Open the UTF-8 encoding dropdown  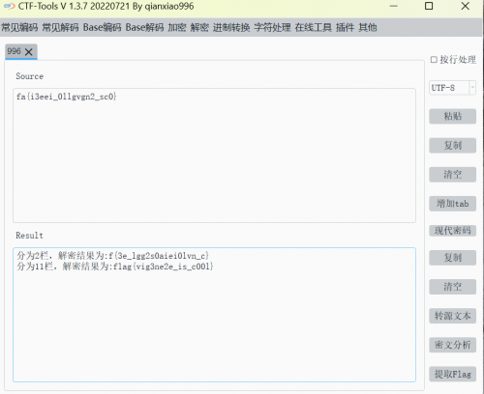(452, 88)
